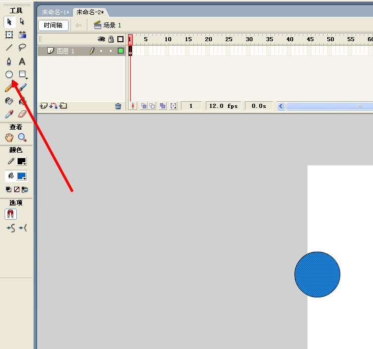373x349 pixels.
Task: Click the stroke color pencil icon
Action: (x=11, y=161)
